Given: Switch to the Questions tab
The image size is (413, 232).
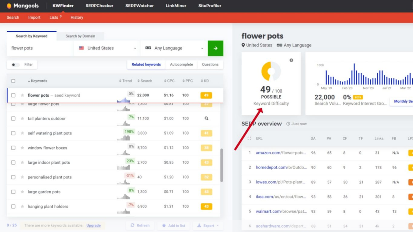Looking at the screenshot, I should point(210,64).
